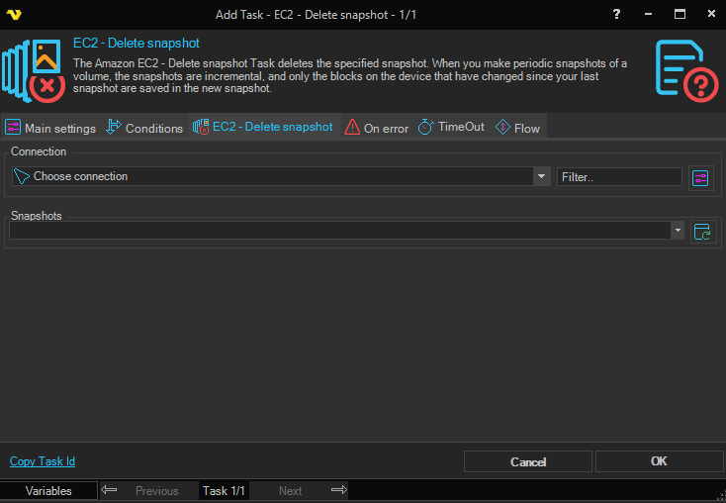The image size is (726, 503).
Task: Expand the Choose connection dropdown
Action: (x=541, y=176)
